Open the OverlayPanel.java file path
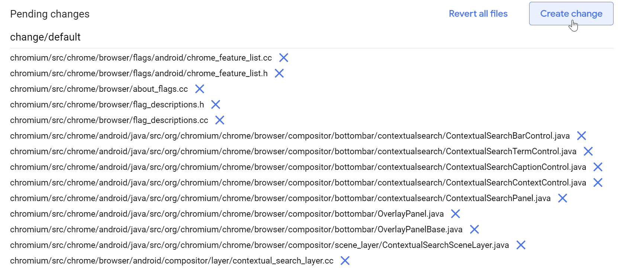The height and width of the screenshot is (278, 618). tap(227, 214)
